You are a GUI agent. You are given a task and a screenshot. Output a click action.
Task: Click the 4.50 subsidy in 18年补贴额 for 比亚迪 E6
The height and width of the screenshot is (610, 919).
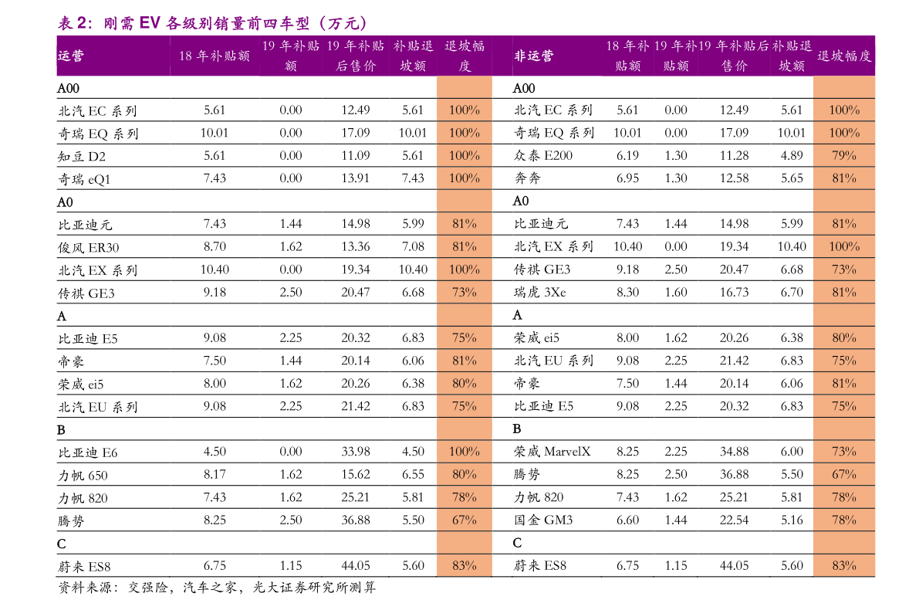(215, 452)
